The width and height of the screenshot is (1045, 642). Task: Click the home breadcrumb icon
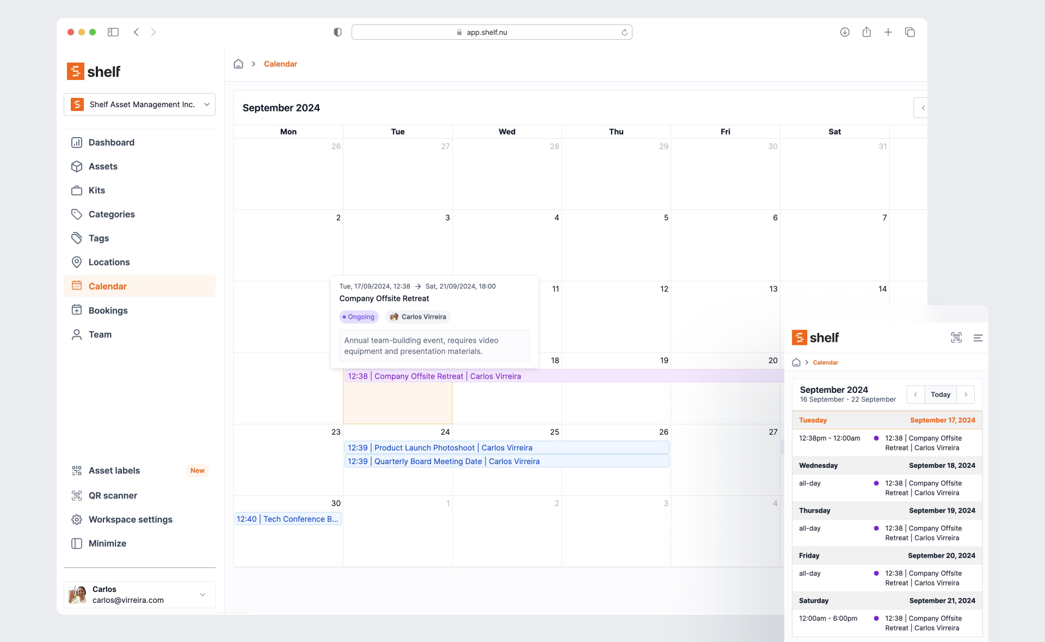tap(238, 64)
